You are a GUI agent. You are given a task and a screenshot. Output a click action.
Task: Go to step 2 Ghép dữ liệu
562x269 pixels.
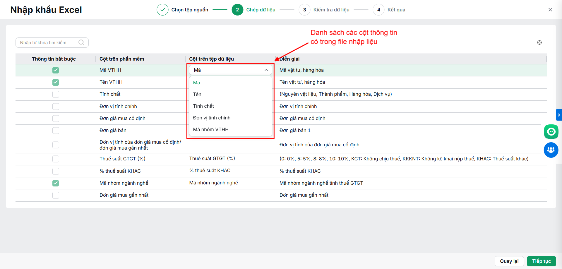[x=253, y=10]
